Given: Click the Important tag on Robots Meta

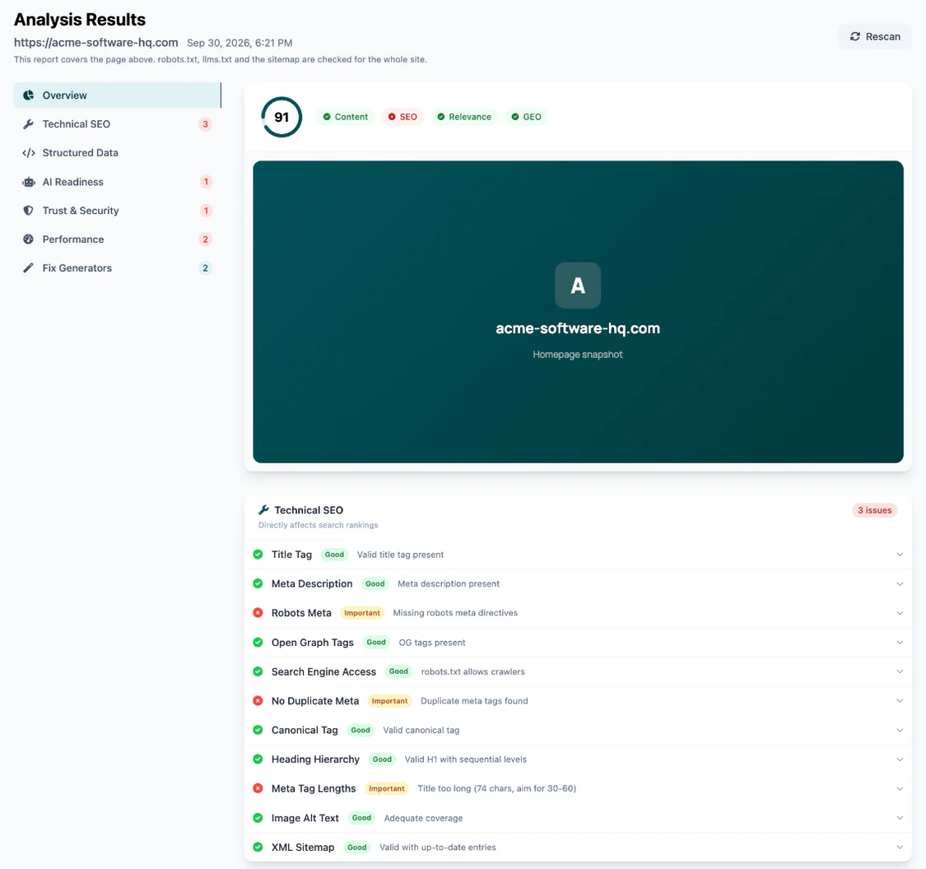Looking at the screenshot, I should pyautogui.click(x=362, y=613).
